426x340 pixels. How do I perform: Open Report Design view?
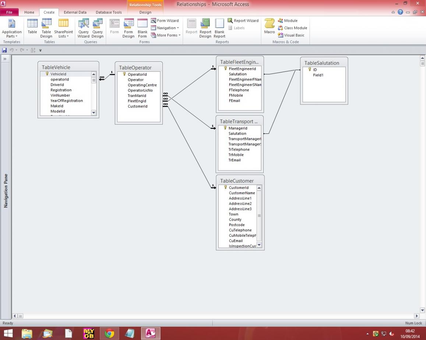(x=205, y=28)
